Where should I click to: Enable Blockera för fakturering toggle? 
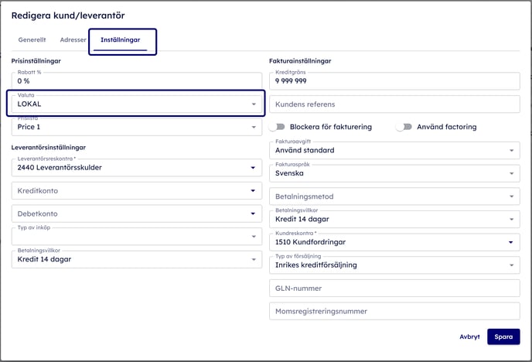tap(277, 127)
